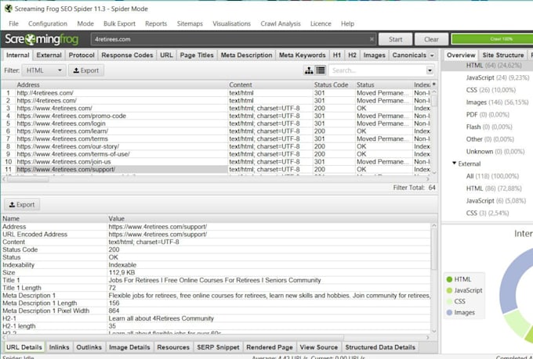Switch to list view icon
Viewport: 533px width, 359px height.
[321, 70]
